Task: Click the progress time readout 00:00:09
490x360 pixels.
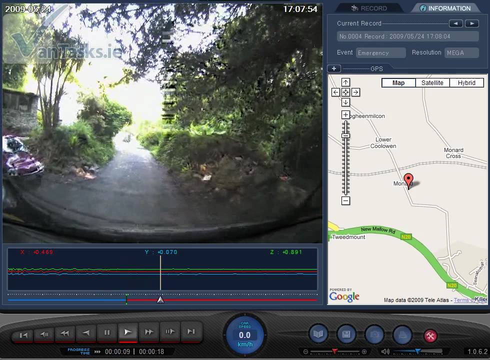Action: point(117,352)
